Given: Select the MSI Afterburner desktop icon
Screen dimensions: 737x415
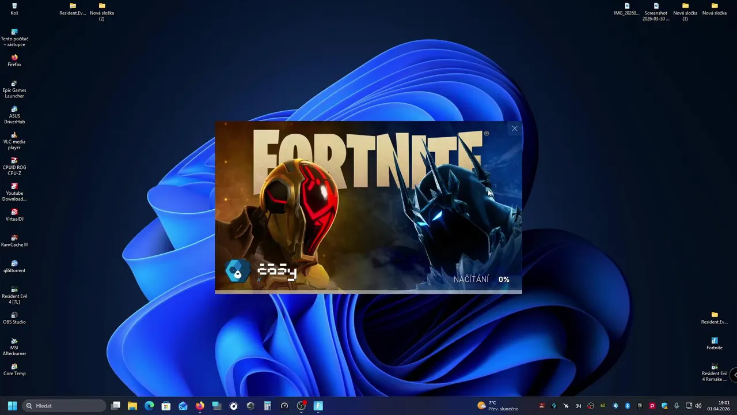Looking at the screenshot, I should (x=14, y=346).
